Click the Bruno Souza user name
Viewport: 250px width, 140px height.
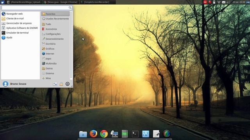pos(18,84)
